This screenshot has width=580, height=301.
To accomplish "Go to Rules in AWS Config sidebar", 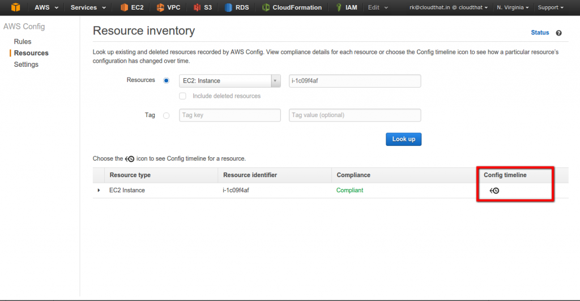I will click(x=23, y=42).
